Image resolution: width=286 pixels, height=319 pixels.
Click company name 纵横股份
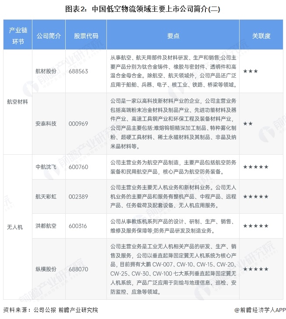click(46, 269)
